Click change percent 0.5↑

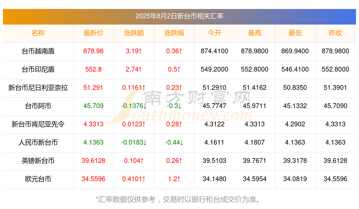174,69
